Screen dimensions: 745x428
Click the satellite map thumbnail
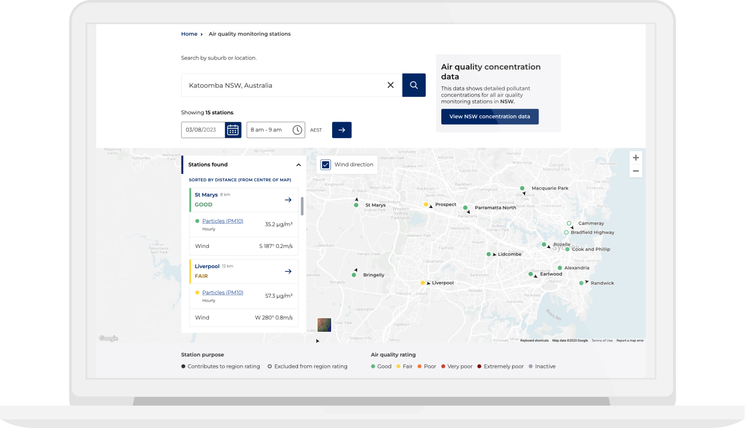coord(324,325)
